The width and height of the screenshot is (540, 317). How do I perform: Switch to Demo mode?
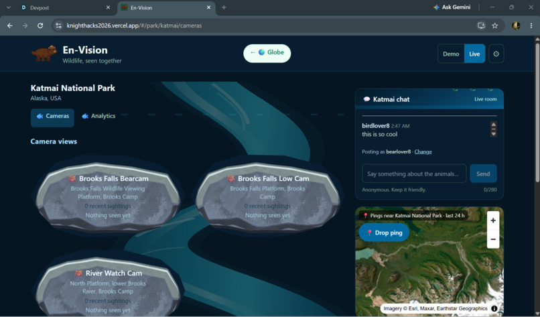(x=451, y=54)
